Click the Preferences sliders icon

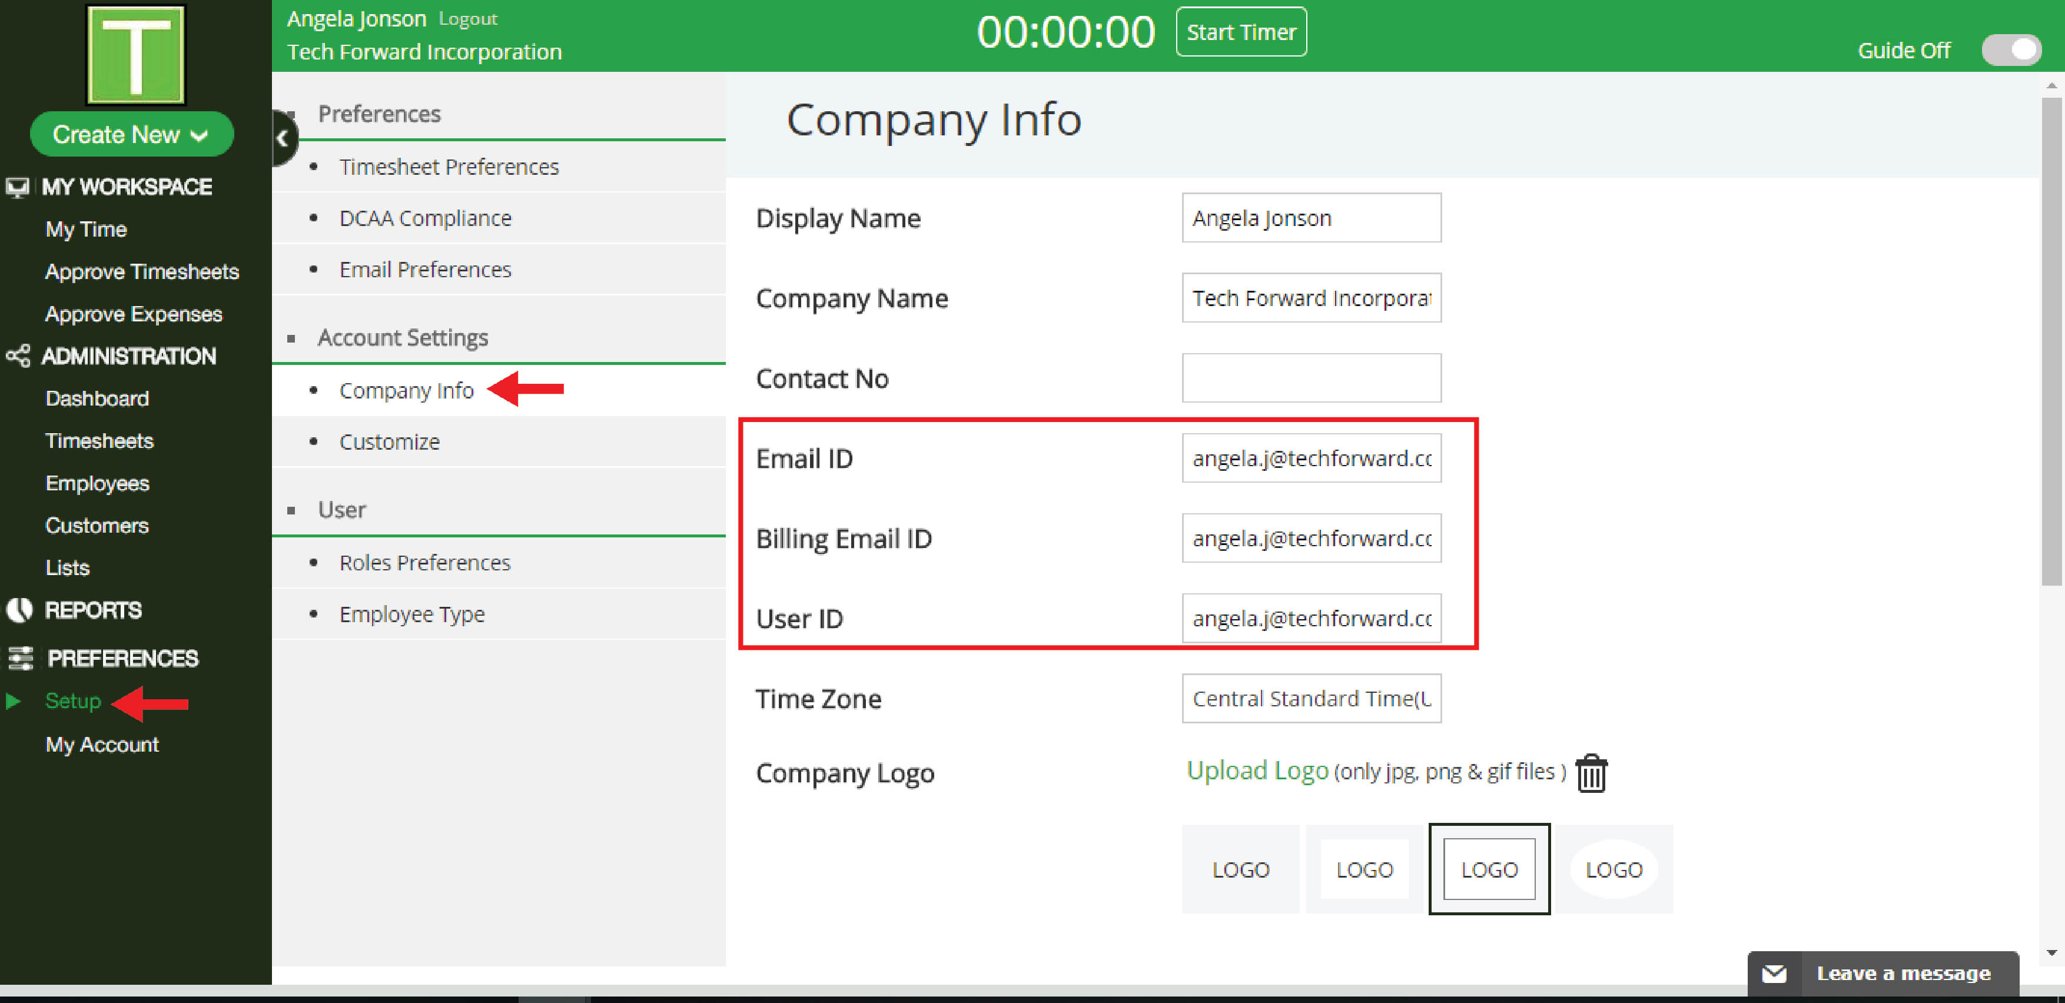pyautogui.click(x=20, y=658)
